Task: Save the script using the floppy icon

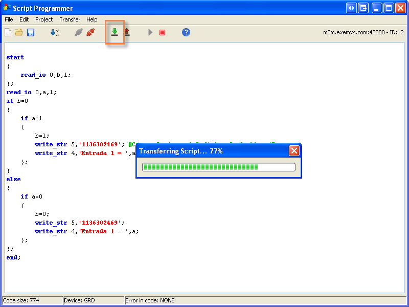Action: (31, 32)
